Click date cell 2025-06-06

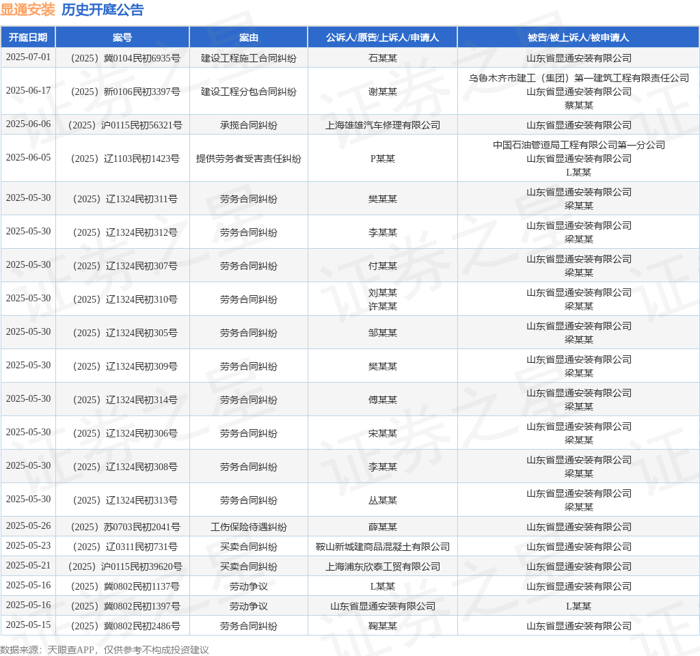pyautogui.click(x=28, y=124)
